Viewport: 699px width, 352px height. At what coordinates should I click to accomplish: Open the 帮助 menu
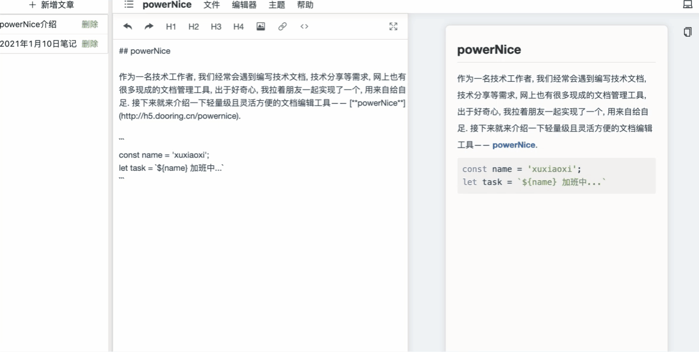click(x=305, y=5)
